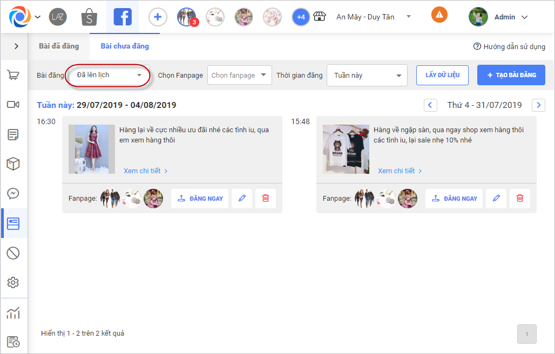Open the An Mây - Duy Tân store dropdown

click(374, 17)
